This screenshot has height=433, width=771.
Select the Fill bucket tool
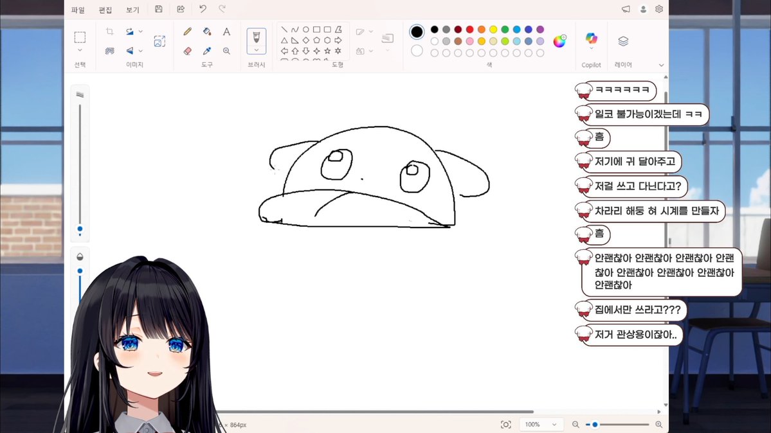pos(207,31)
